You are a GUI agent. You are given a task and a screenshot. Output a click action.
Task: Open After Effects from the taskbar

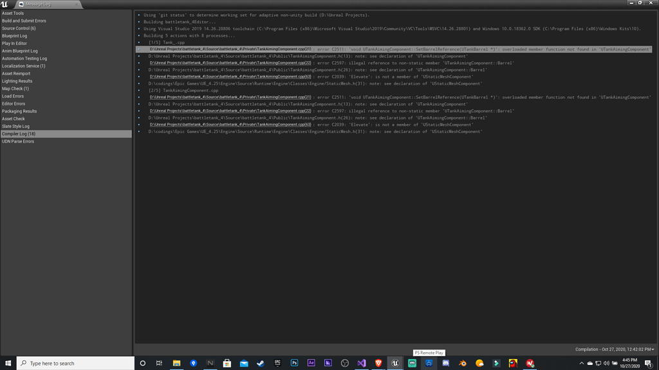click(311, 364)
